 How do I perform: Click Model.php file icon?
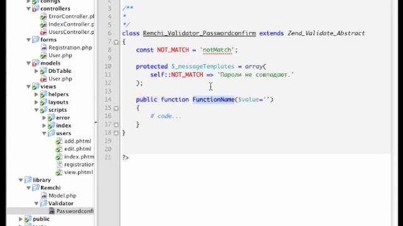click(x=43, y=196)
